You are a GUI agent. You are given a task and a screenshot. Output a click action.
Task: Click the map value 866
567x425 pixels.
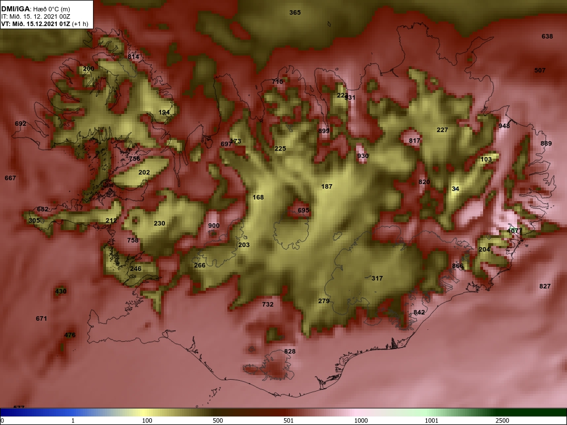pyautogui.click(x=458, y=266)
